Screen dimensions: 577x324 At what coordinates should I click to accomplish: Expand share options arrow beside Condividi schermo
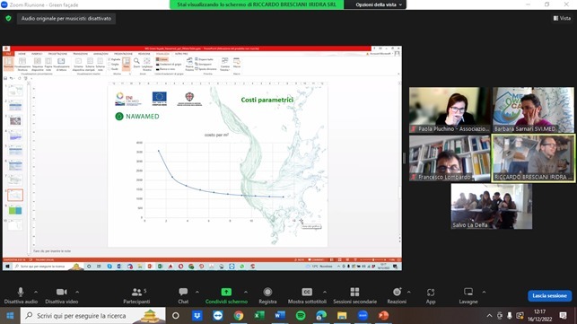point(246,292)
